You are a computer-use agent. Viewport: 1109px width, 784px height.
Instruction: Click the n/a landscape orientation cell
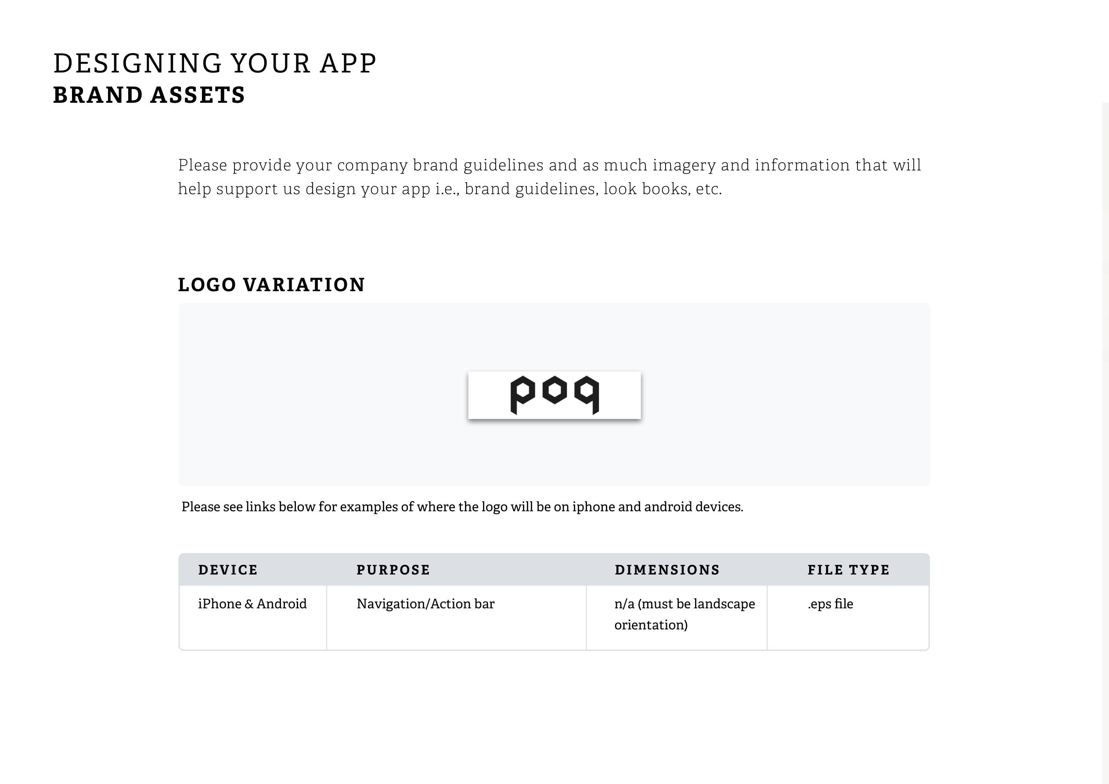coord(677,617)
